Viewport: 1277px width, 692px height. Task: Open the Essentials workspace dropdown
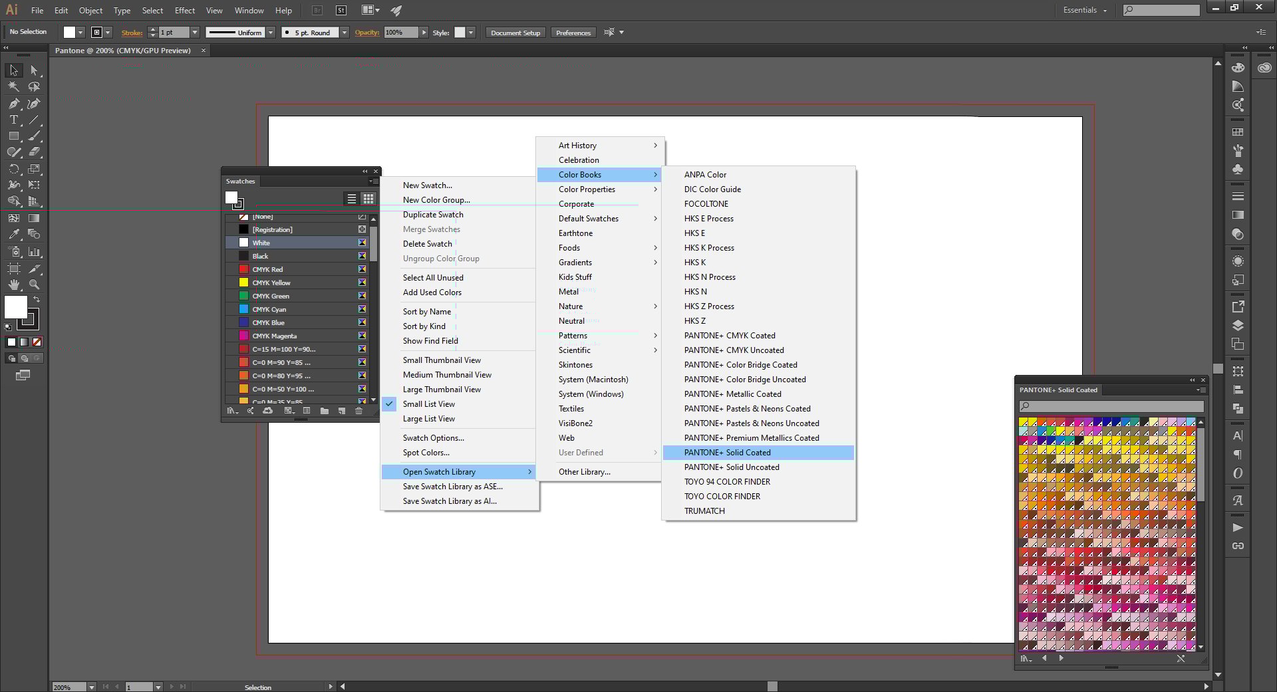[x=1085, y=10]
